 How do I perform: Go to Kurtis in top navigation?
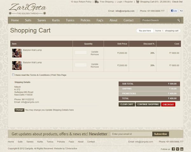coord(56,20)
